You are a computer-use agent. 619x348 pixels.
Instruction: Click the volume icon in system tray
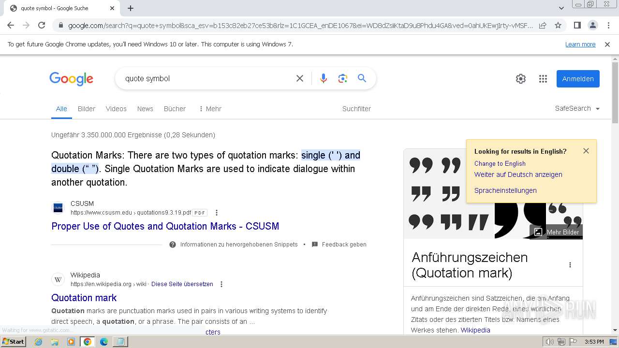pyautogui.click(x=549, y=342)
